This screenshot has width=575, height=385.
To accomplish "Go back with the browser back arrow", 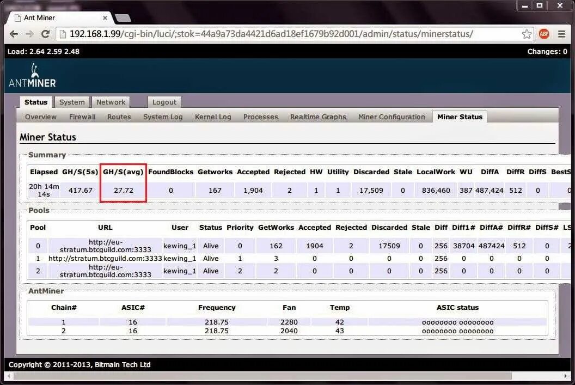I will (14, 34).
